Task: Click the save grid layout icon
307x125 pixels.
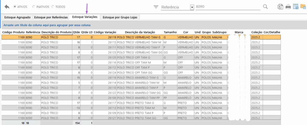Action: pos(296,7)
